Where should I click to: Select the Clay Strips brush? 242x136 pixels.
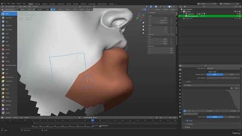pos(9,26)
